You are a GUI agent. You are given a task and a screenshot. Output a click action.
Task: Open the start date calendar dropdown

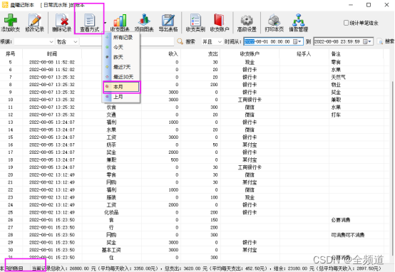(297, 41)
